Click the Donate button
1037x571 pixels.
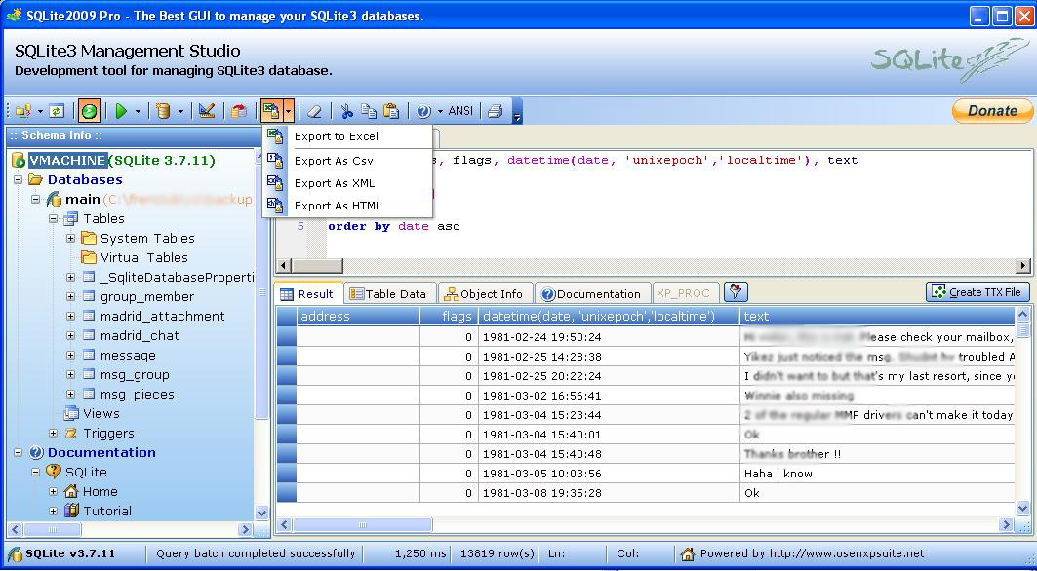point(992,111)
